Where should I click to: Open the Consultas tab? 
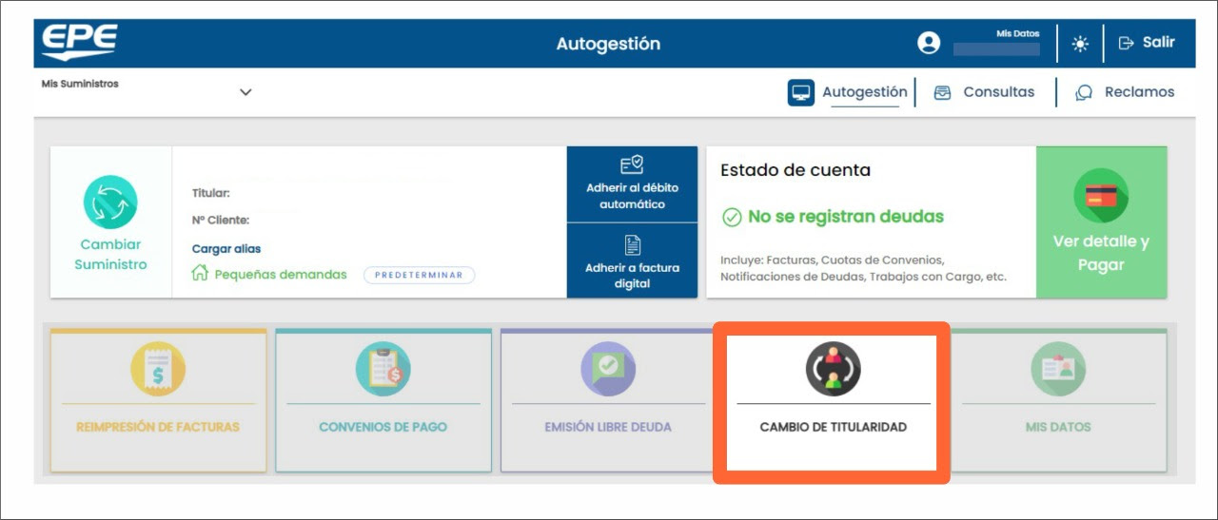985,92
